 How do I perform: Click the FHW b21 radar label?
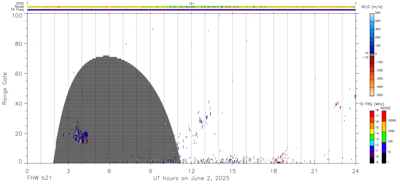pos(39,178)
